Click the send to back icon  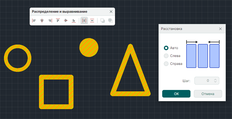point(103,21)
